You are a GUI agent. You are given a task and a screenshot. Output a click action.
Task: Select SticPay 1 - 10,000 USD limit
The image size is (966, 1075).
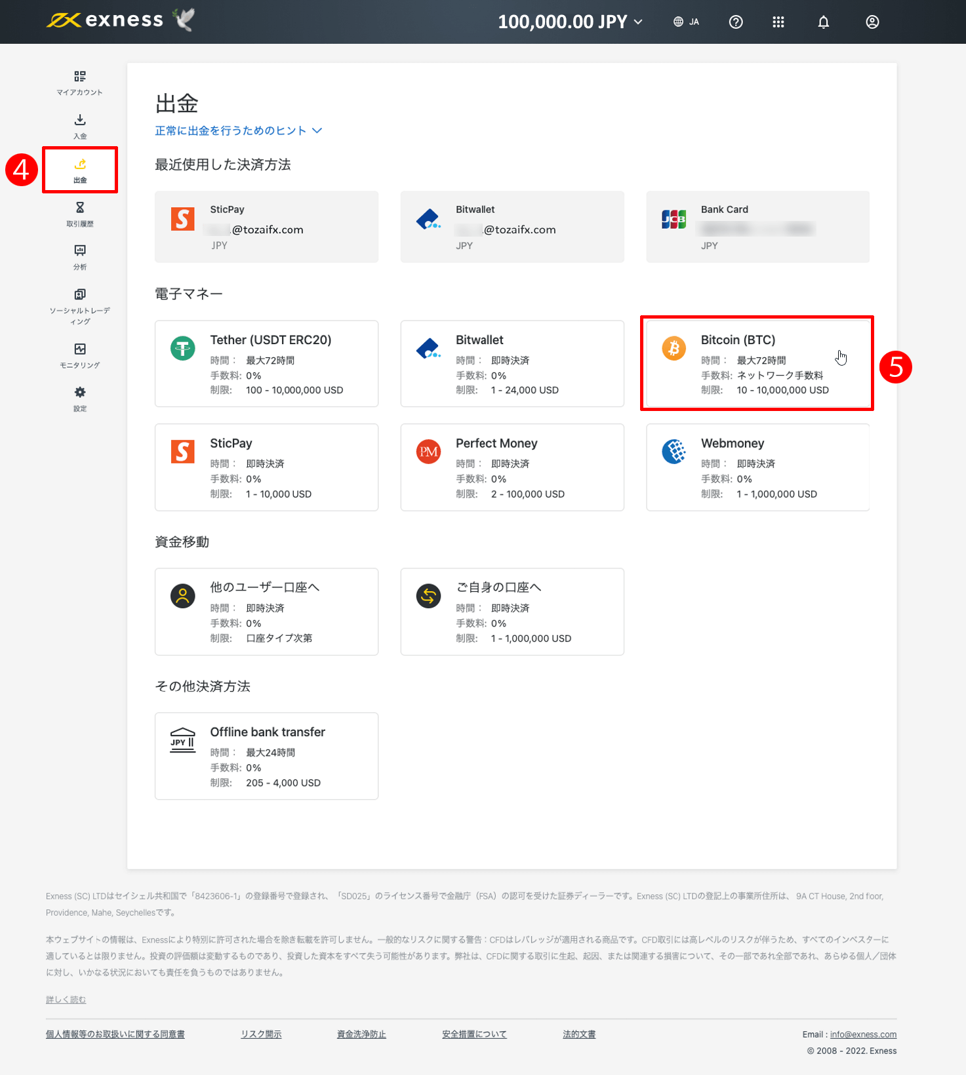pos(279,494)
